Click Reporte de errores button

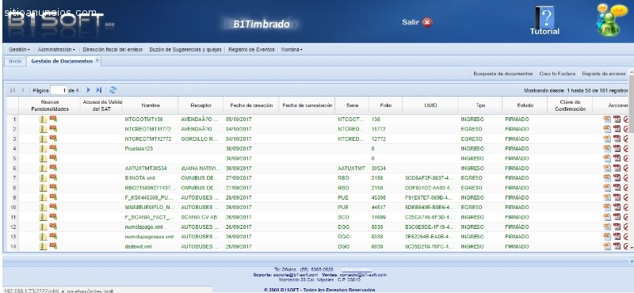tap(604, 74)
